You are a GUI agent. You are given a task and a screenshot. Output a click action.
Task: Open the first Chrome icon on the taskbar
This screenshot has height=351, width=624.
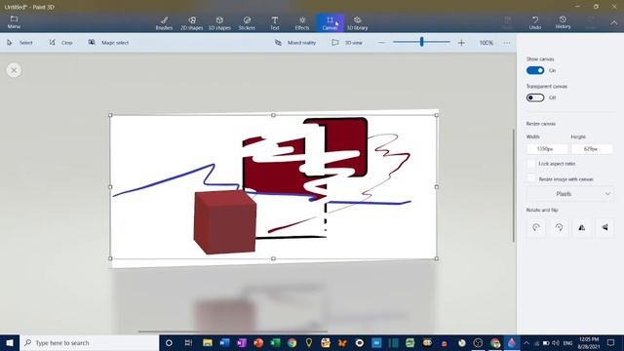[292, 342]
